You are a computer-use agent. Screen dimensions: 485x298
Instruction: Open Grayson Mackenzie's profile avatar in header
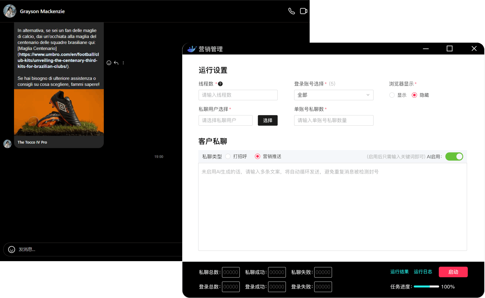pos(10,11)
